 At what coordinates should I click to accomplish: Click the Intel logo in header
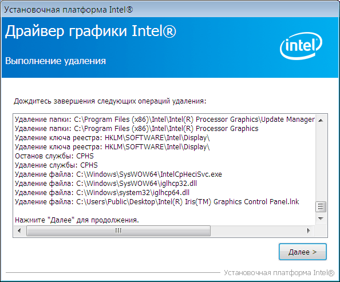point(301,46)
